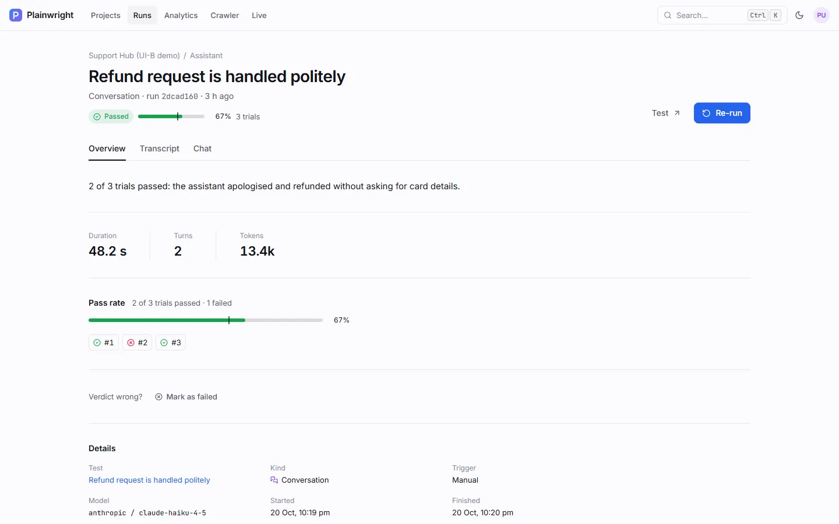This screenshot has height=524, width=839.
Task: Click the page title heading
Action: (217, 76)
